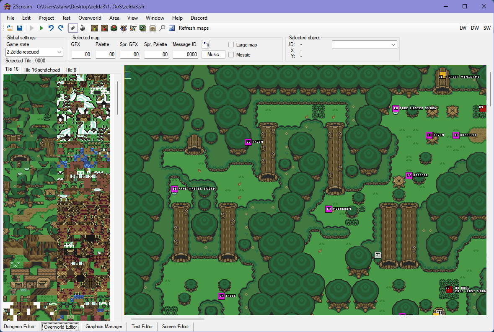
Task: Click Refresh maps in the toolbar
Action: click(x=194, y=28)
